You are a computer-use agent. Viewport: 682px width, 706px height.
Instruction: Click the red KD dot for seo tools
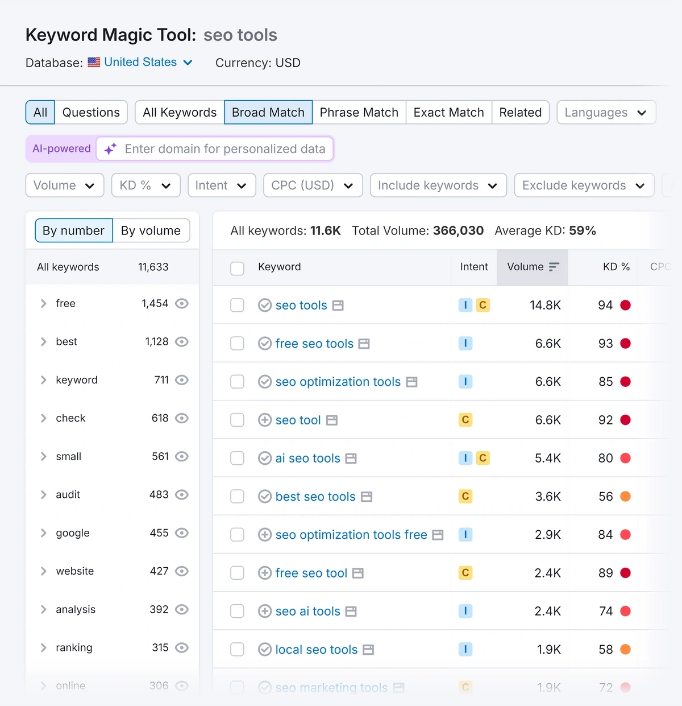tap(626, 305)
